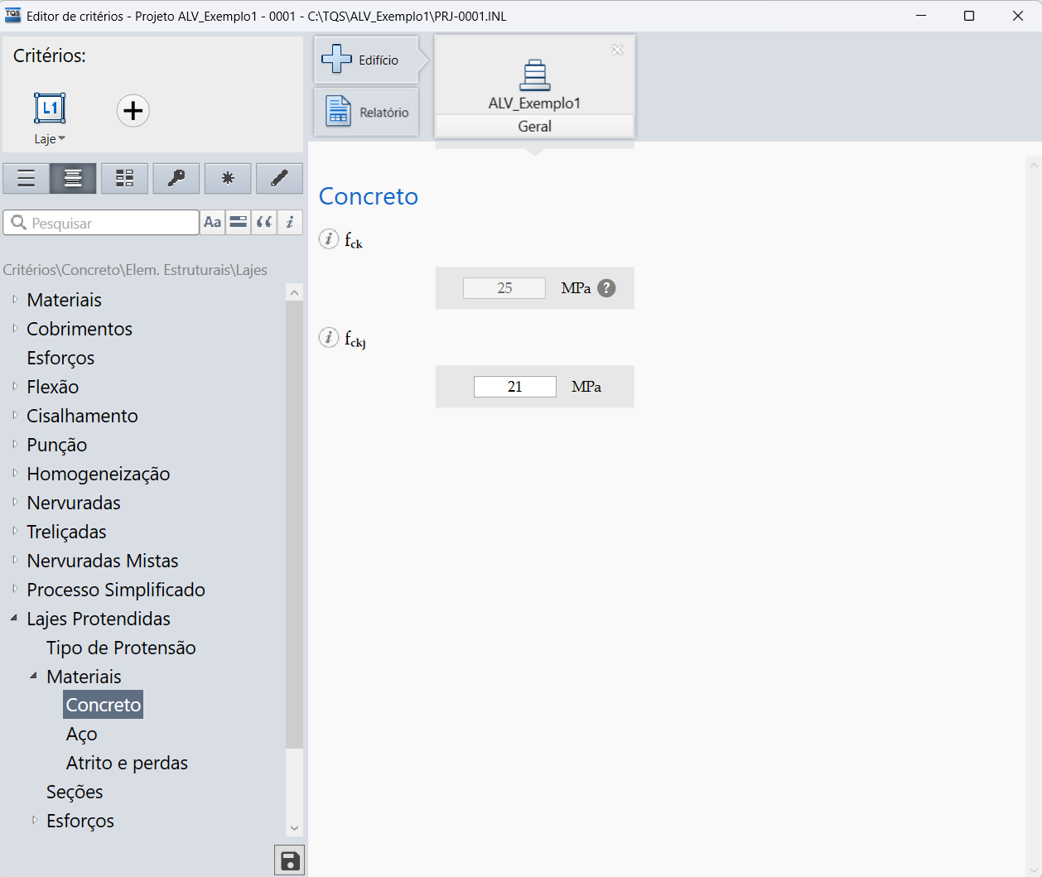Click the content panel scroll up arrow
Screen dimensions: 1042x877
tap(1034, 166)
